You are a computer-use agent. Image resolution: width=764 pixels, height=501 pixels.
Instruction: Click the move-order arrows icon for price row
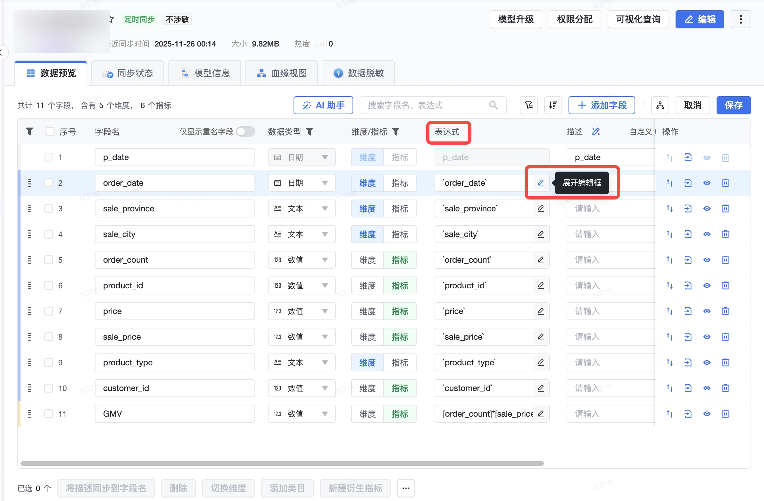point(670,311)
